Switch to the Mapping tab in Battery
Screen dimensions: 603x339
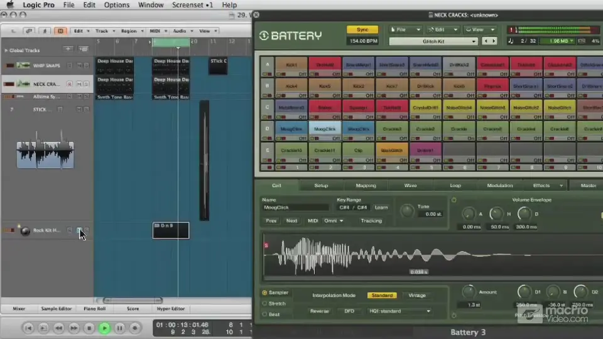click(x=366, y=185)
